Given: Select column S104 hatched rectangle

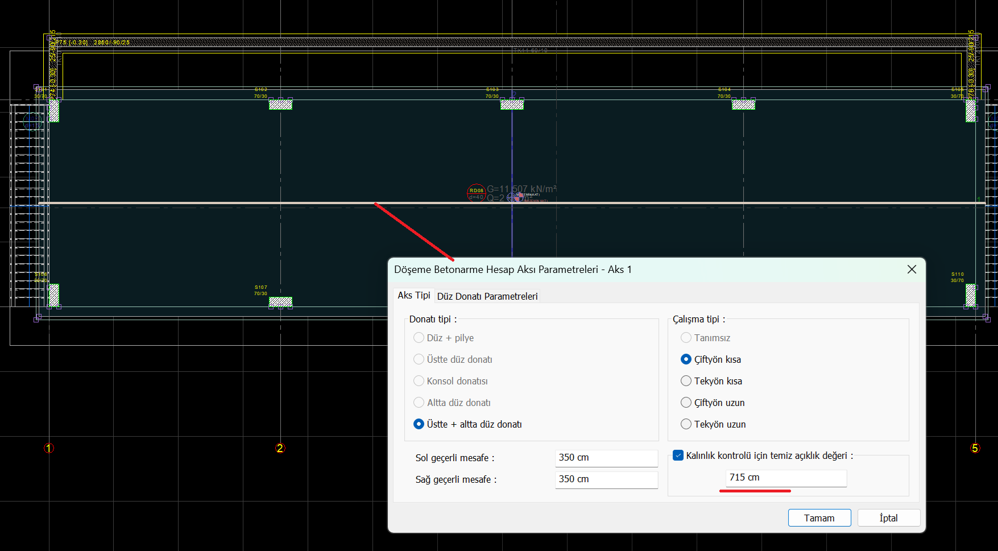Looking at the screenshot, I should 743,104.
